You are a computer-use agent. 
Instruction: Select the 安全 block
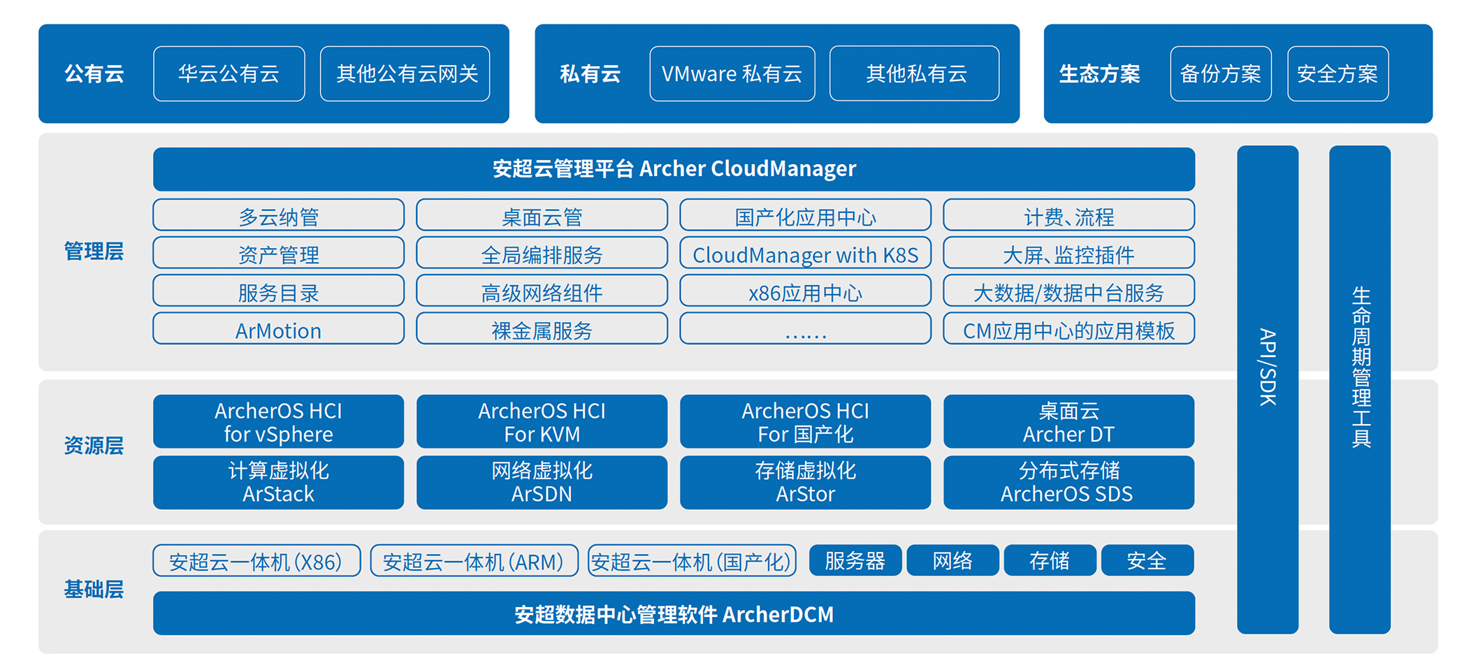(x=1147, y=560)
